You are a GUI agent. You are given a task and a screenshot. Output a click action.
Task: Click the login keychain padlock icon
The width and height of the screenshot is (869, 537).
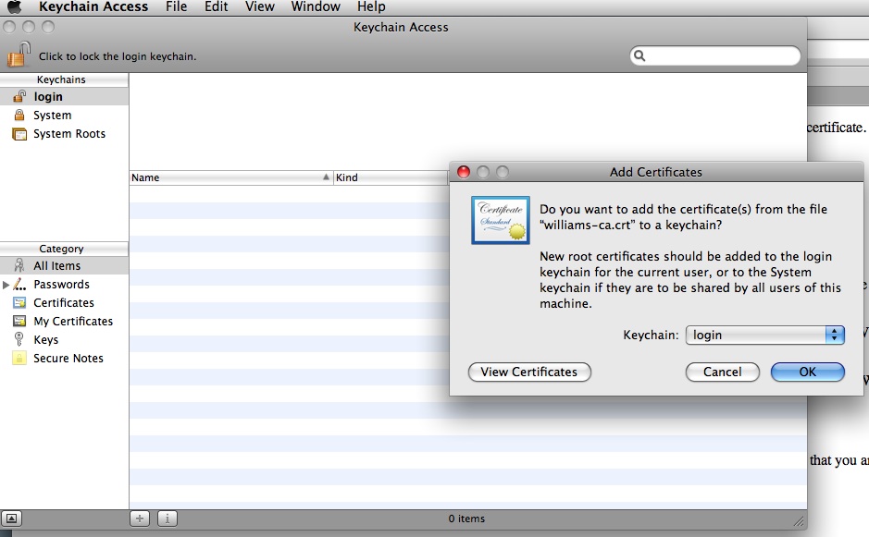(x=19, y=96)
